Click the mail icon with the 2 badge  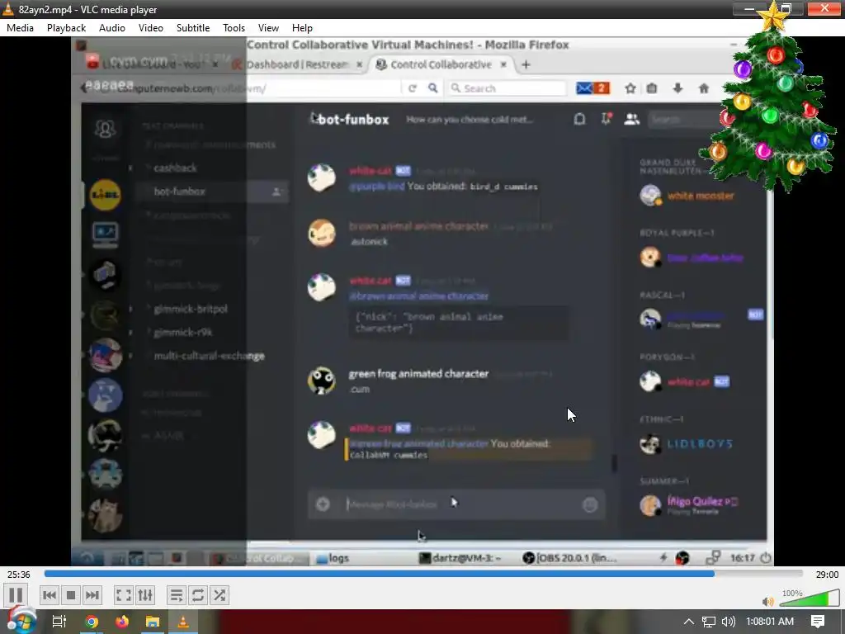pyautogui.click(x=592, y=88)
